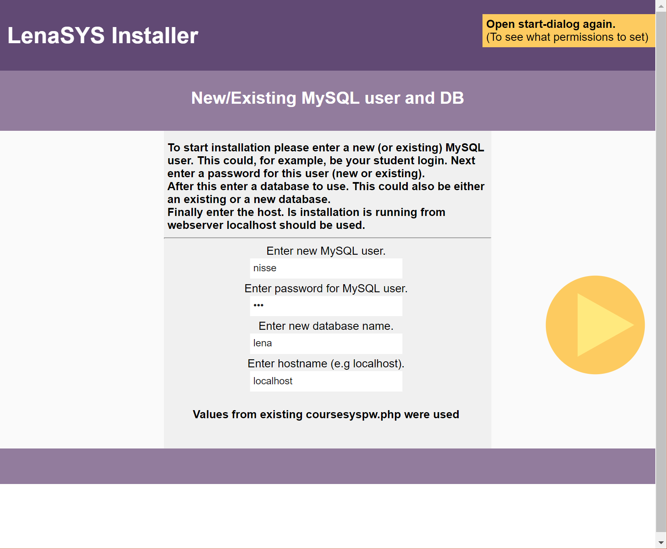The height and width of the screenshot is (549, 667).
Task: Click the 'Enter new MySQL user.' label
Action: (x=326, y=251)
